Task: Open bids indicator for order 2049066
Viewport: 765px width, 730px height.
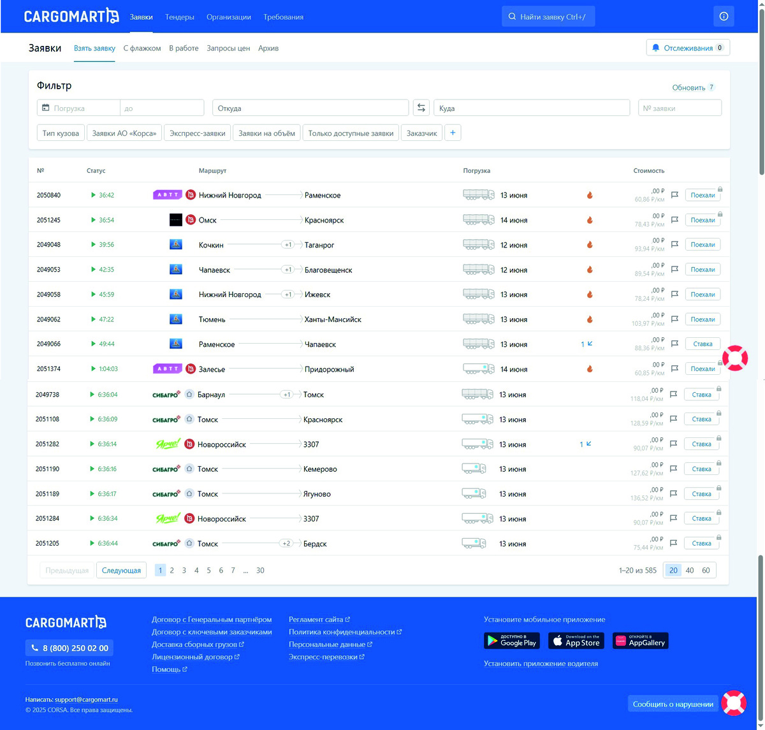Action: [x=586, y=344]
